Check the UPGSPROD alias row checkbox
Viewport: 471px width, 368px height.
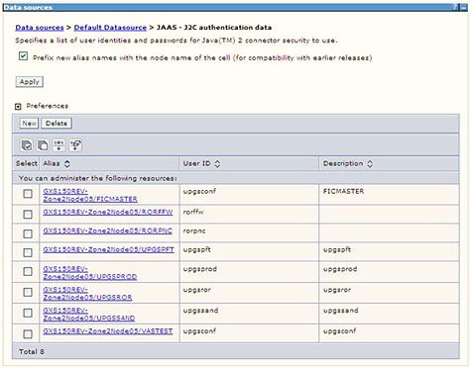pyautogui.click(x=28, y=271)
